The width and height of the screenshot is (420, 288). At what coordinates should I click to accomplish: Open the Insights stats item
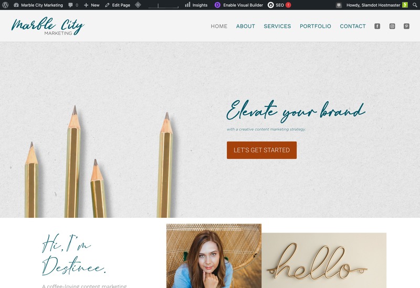click(x=196, y=5)
